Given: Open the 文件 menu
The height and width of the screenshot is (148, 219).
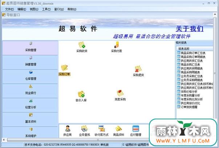Looking at the screenshot, I should coord(9,9).
